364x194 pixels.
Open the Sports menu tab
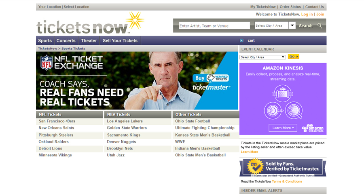[x=45, y=40]
